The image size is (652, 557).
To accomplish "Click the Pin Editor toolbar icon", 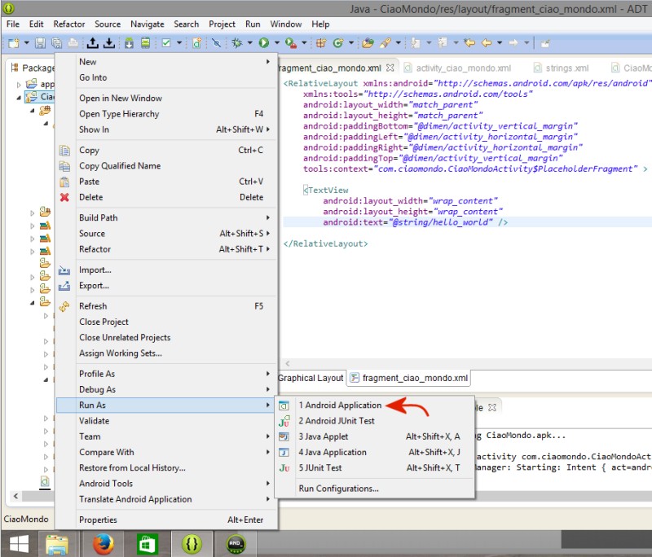I will (545, 43).
